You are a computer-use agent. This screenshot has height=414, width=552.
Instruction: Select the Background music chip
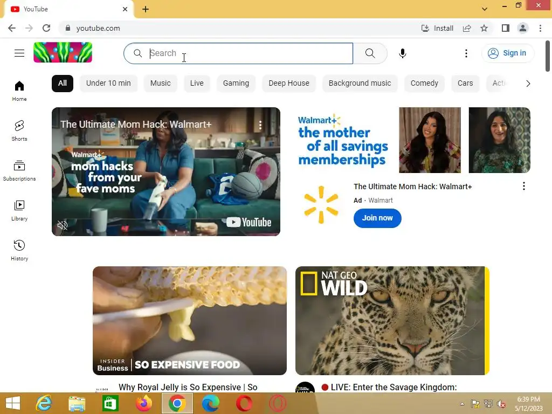[360, 84]
